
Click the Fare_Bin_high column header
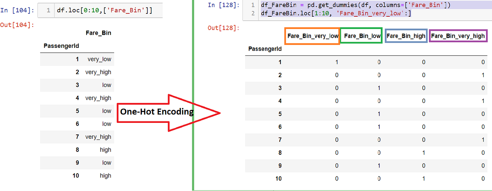pyautogui.click(x=406, y=36)
